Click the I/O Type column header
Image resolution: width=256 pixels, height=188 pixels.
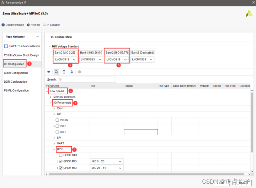(x=165, y=86)
